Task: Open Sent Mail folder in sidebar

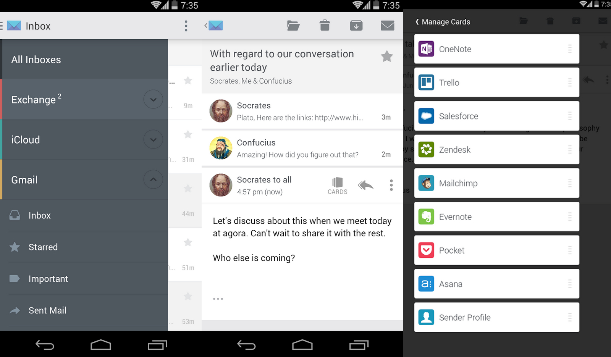Action: tap(47, 310)
